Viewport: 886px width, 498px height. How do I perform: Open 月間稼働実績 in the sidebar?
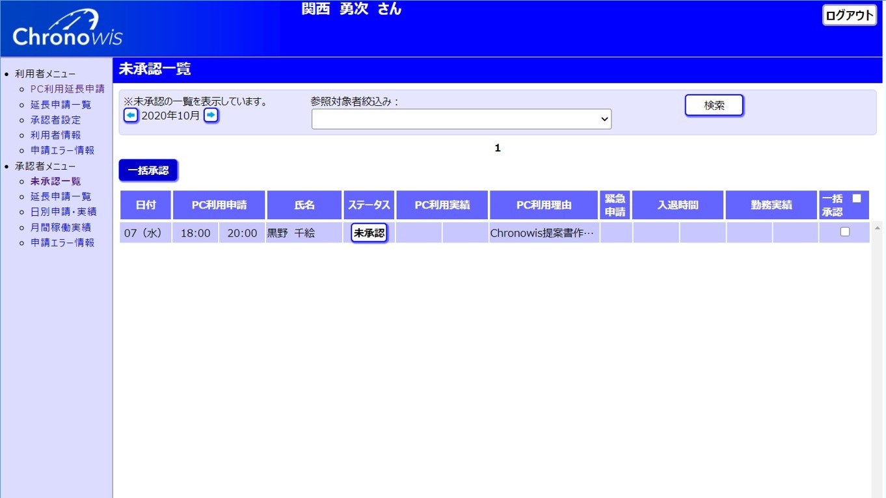click(60, 228)
